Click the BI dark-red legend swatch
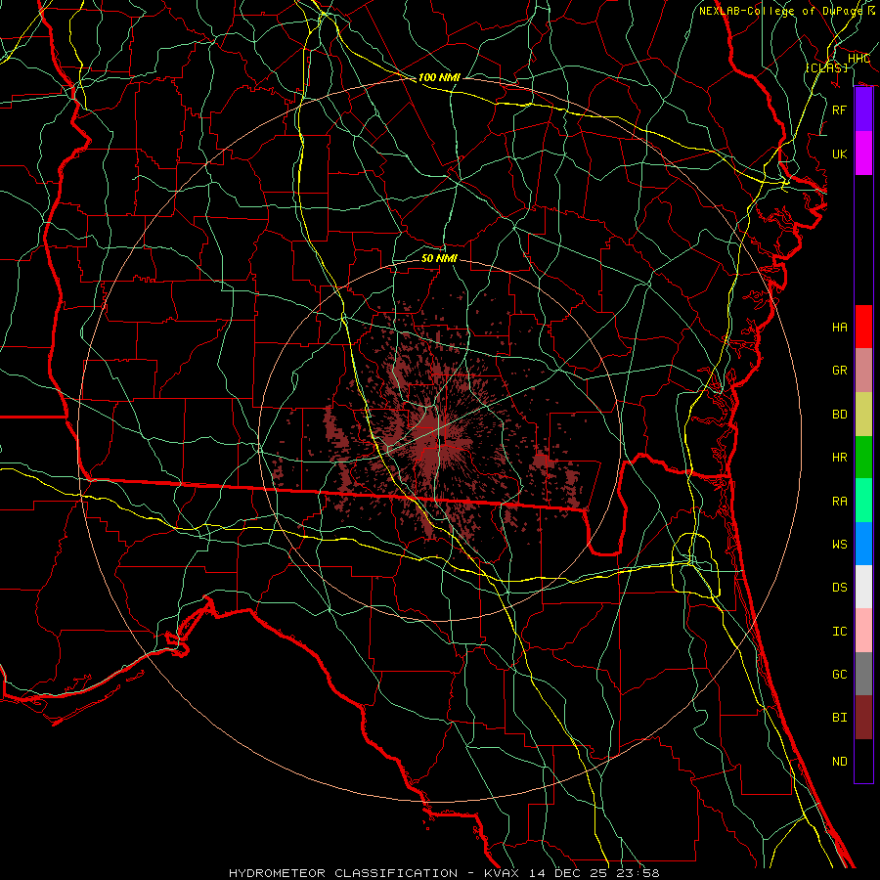This screenshot has width=880, height=880. 863,718
